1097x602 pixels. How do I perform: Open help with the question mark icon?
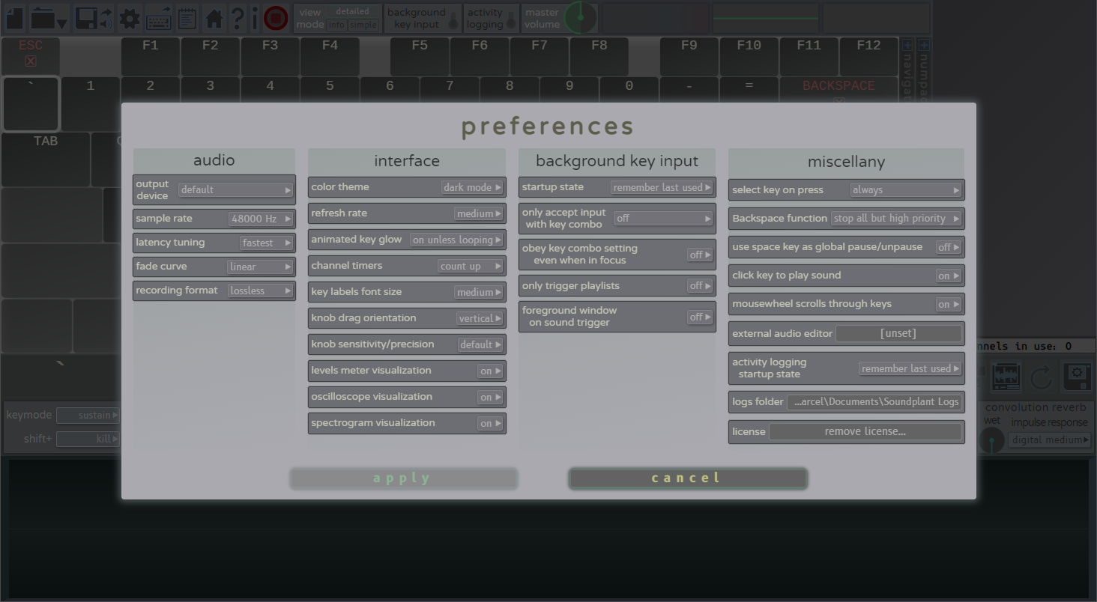click(237, 18)
